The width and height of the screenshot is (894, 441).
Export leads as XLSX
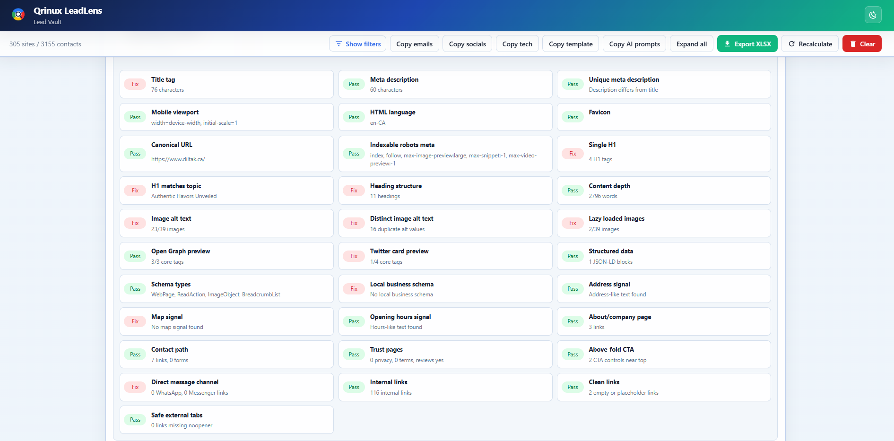(x=747, y=44)
